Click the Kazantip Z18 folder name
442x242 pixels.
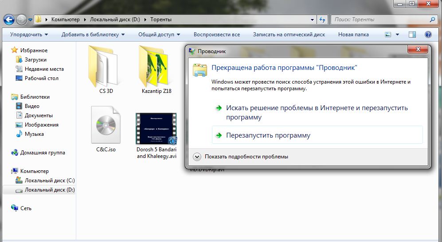tap(156, 91)
